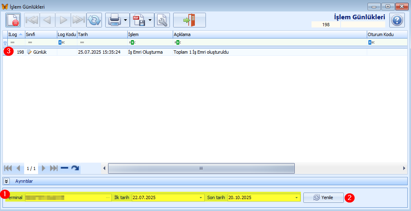The image size is (411, 211).
Task: Click the Terminal field ellipsis button
Action: [x=108, y=198]
